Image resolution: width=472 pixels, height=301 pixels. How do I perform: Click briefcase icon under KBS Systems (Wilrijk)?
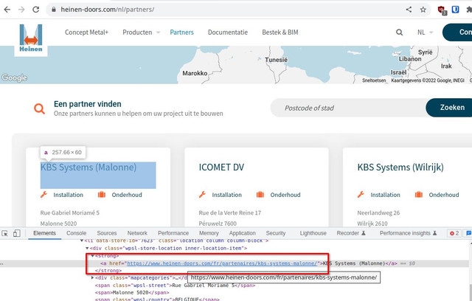tap(419, 195)
